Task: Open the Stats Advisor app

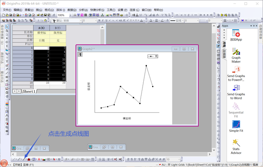Action: pyautogui.click(x=236, y=147)
